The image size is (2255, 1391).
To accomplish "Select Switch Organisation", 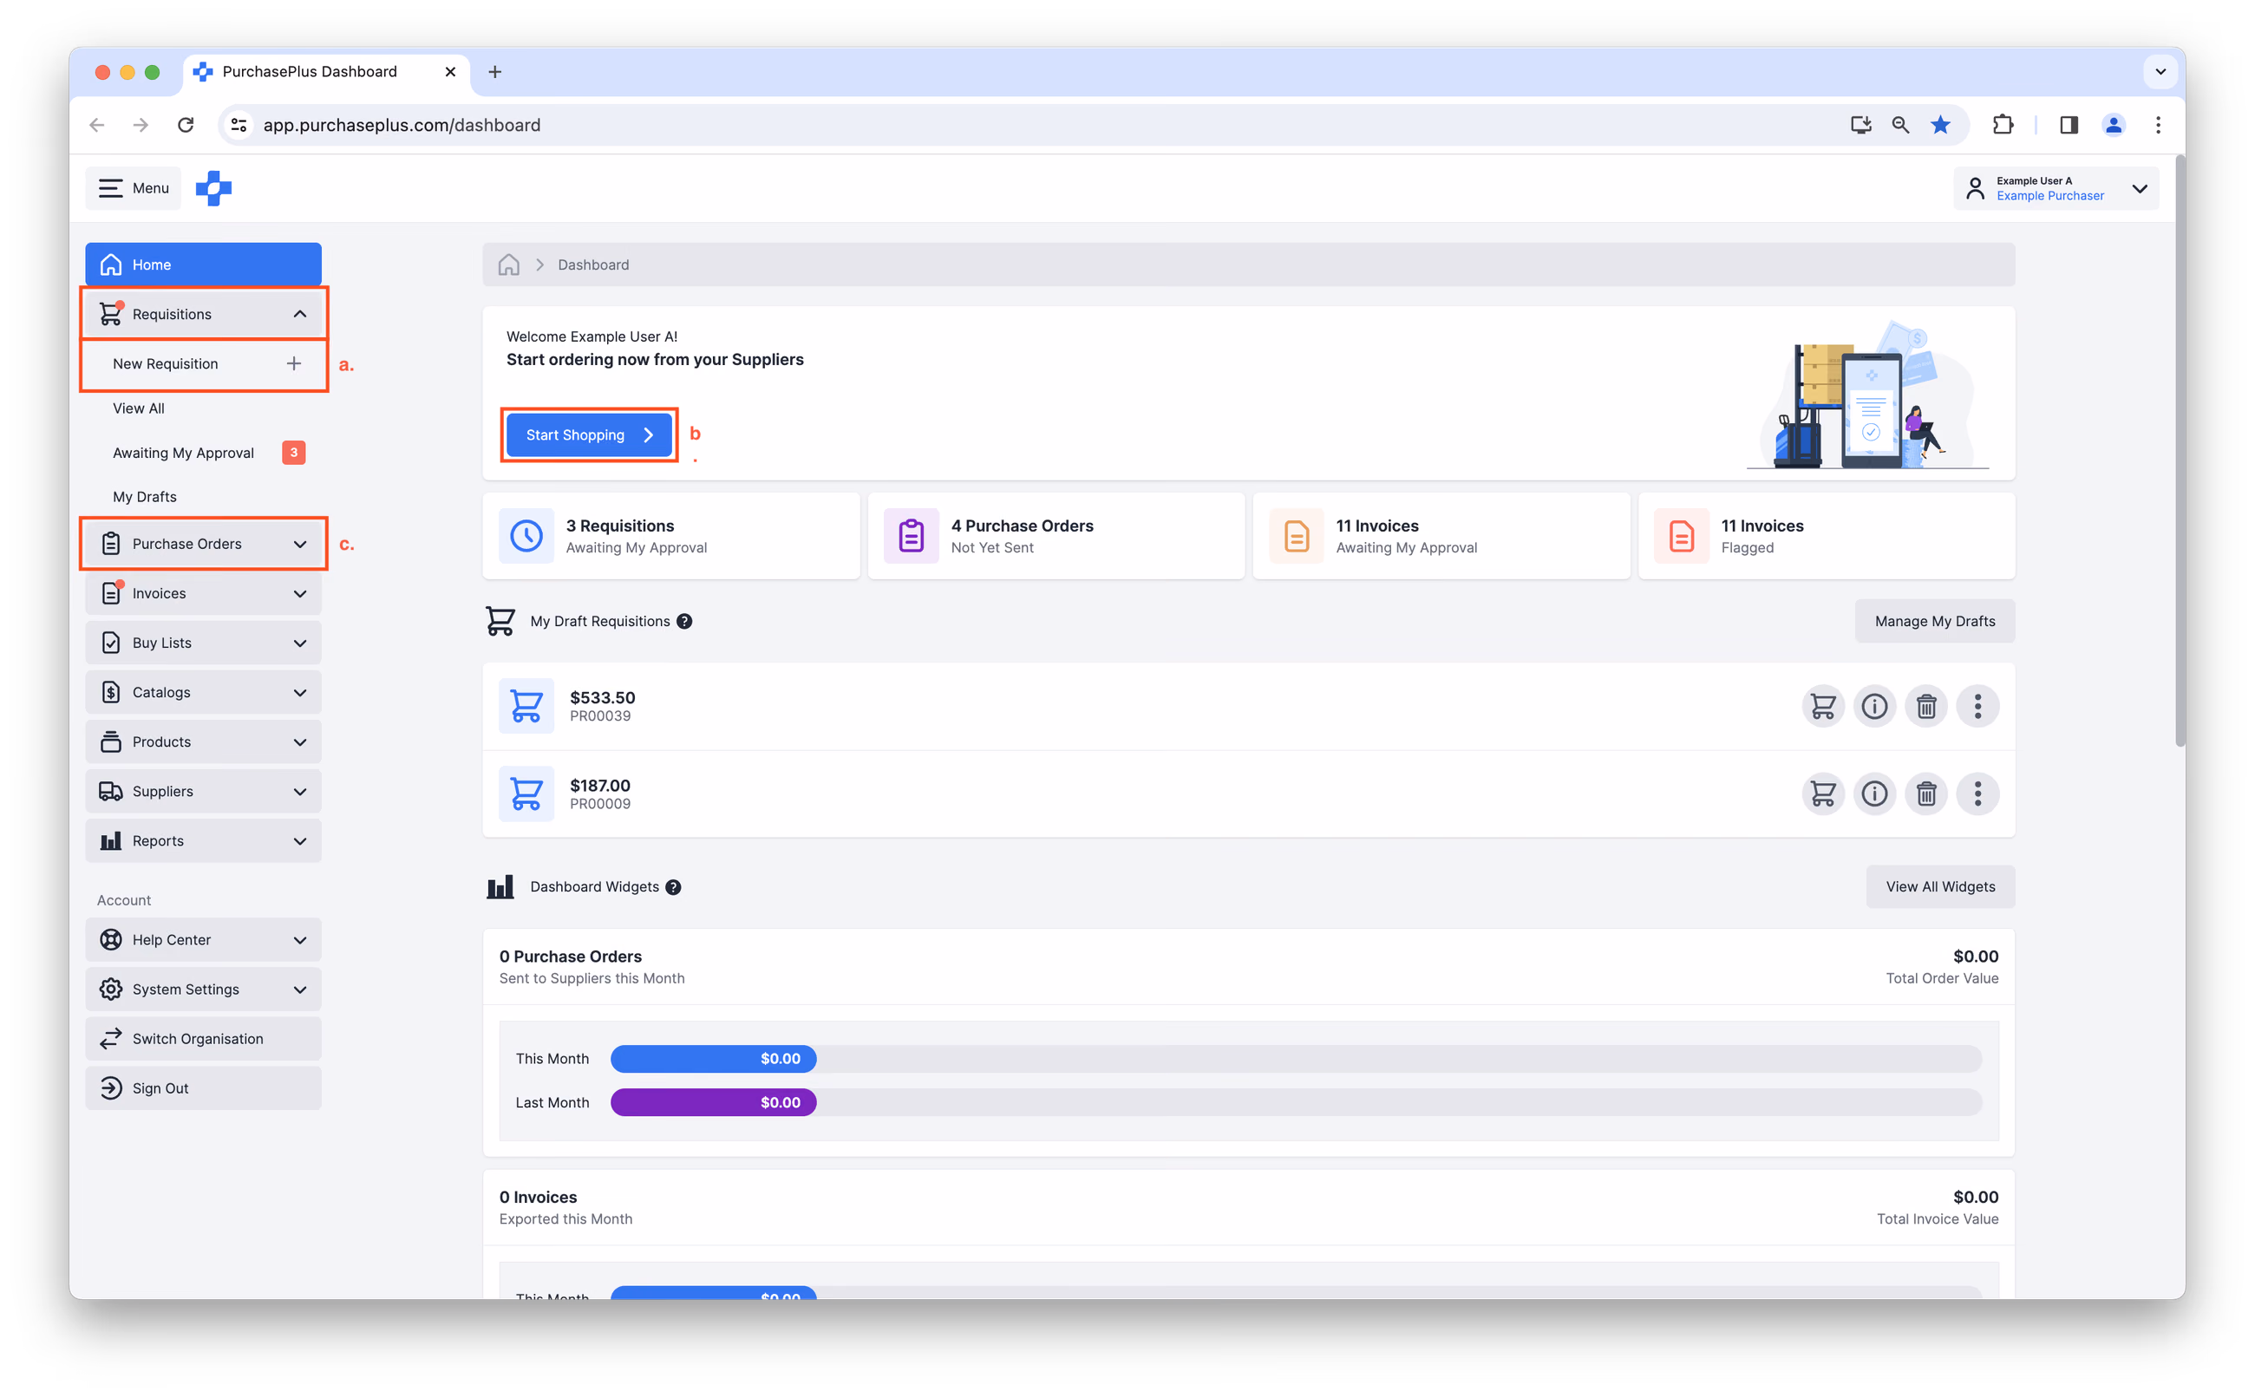I will (x=203, y=1040).
